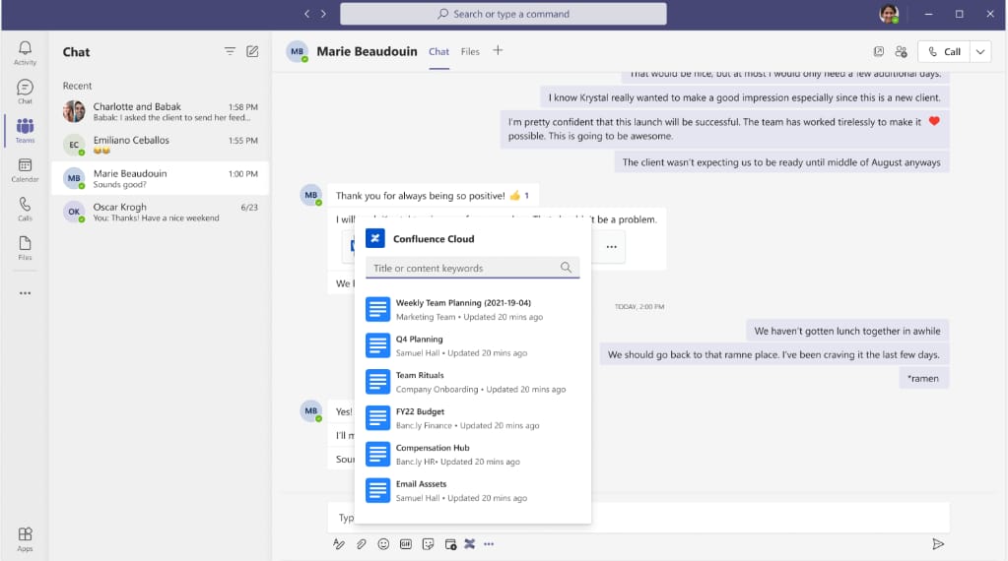Select the Q4 Planning page
Image resolution: width=1008 pixels, height=561 pixels.
[473, 345]
